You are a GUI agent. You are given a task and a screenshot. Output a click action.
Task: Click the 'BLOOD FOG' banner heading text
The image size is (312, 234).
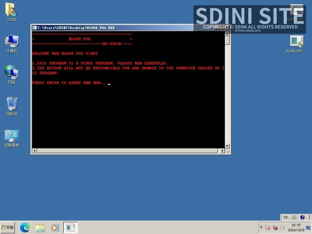tap(80, 39)
